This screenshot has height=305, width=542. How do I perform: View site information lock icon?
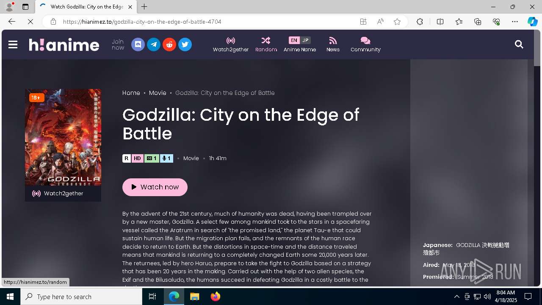coord(53,22)
